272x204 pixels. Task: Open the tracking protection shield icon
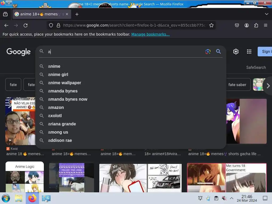click(x=51, y=25)
